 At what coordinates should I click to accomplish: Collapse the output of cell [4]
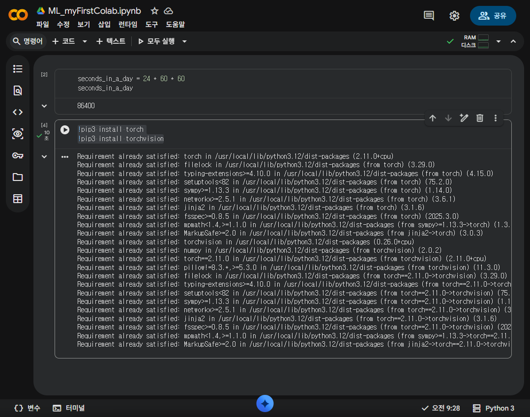(44, 156)
